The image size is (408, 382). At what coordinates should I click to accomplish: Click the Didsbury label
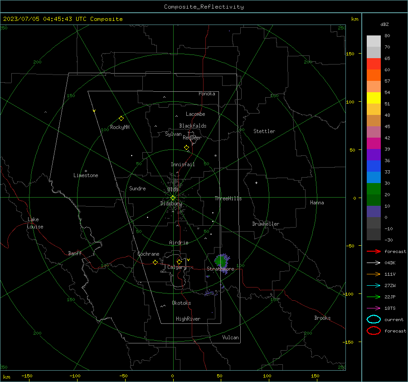pyautogui.click(x=171, y=203)
